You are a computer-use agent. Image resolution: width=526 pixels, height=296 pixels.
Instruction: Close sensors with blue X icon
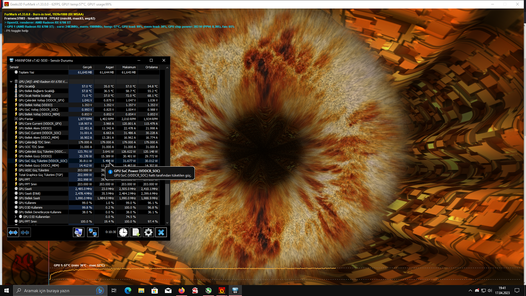coord(161,232)
